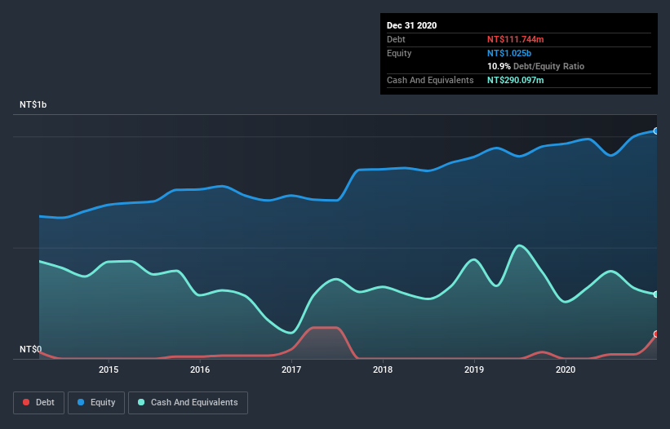Toggle the Equity series legend button
Viewport: 670px width, 429px height.
tap(96, 403)
